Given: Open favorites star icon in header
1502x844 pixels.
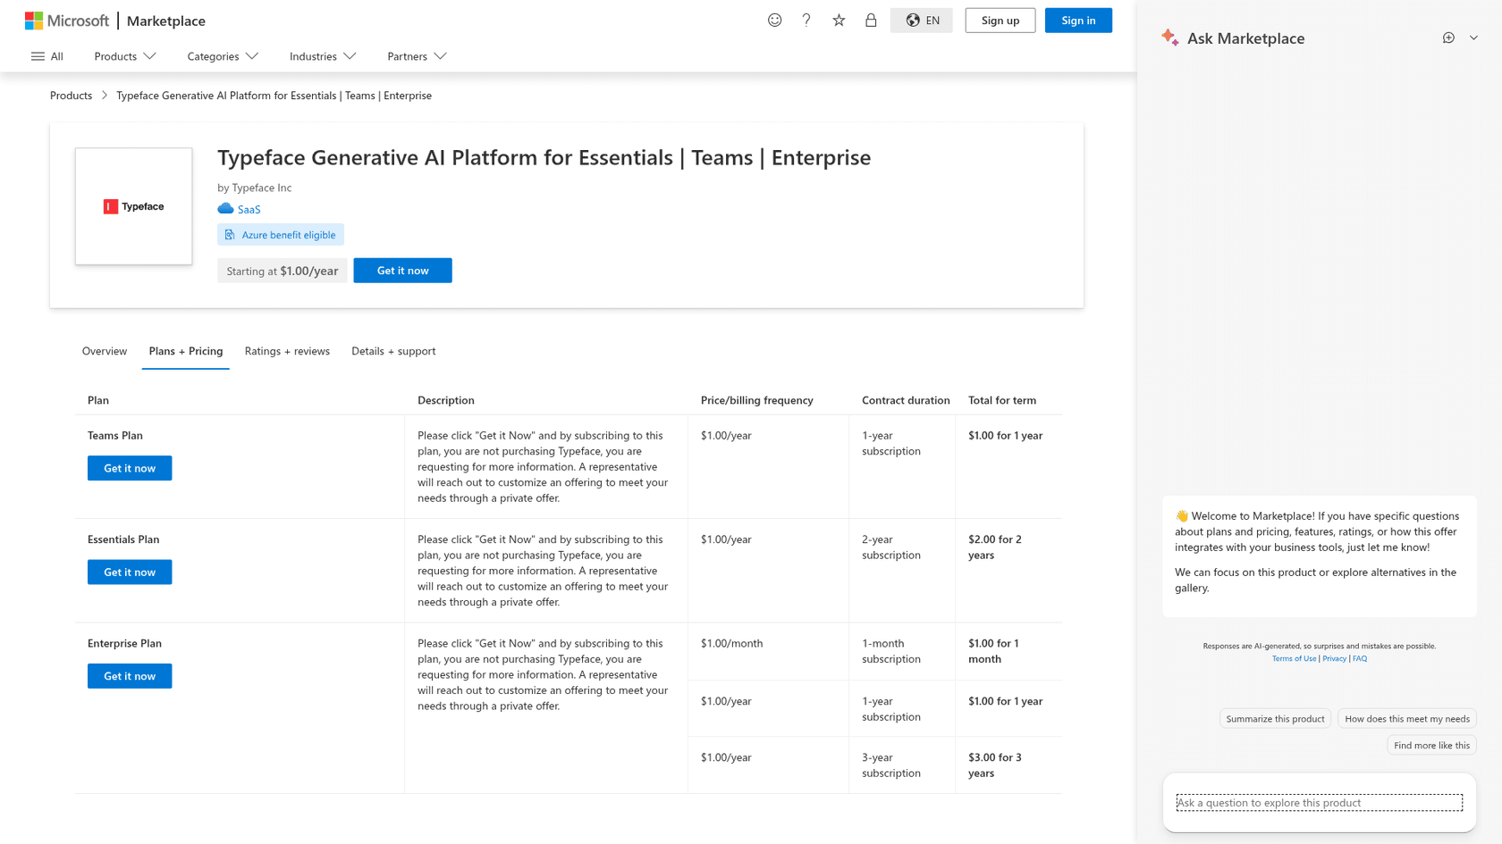Looking at the screenshot, I should [839, 21].
